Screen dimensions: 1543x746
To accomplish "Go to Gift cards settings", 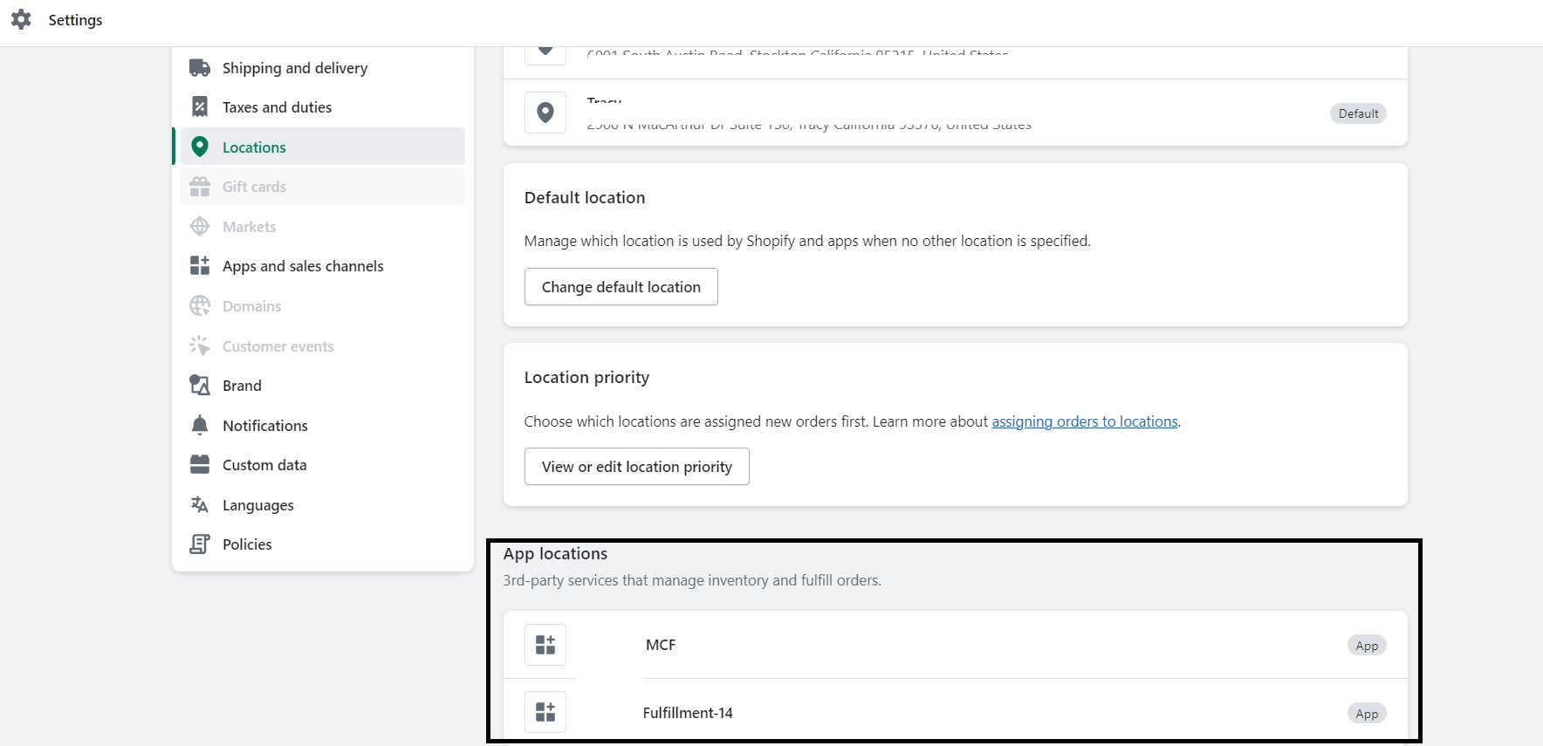I will coord(254,187).
